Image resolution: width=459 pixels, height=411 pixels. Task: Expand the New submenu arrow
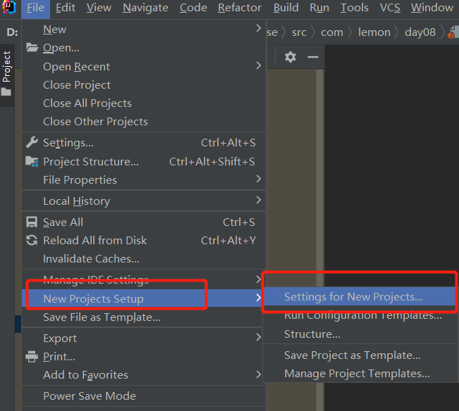tap(259, 29)
